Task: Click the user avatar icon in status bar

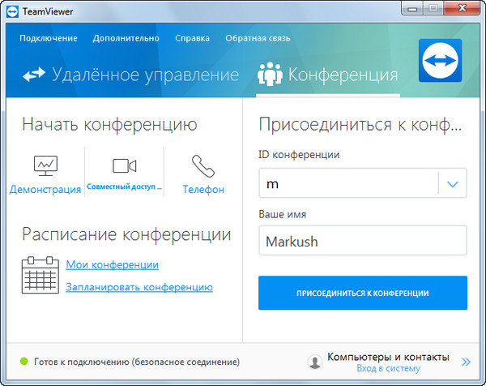Action: pyautogui.click(x=315, y=362)
